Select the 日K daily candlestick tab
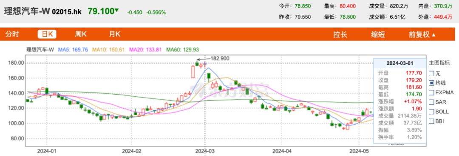459x156 pixels. [47, 34]
